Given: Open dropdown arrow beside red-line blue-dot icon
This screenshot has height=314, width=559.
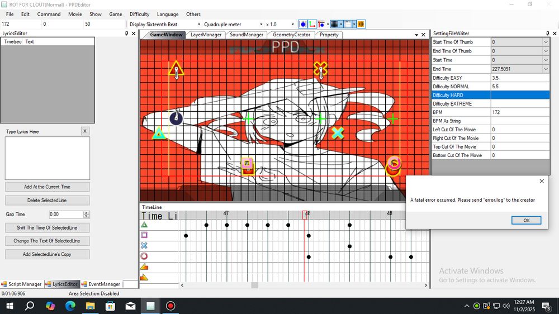Looking at the screenshot, I should (x=328, y=24).
